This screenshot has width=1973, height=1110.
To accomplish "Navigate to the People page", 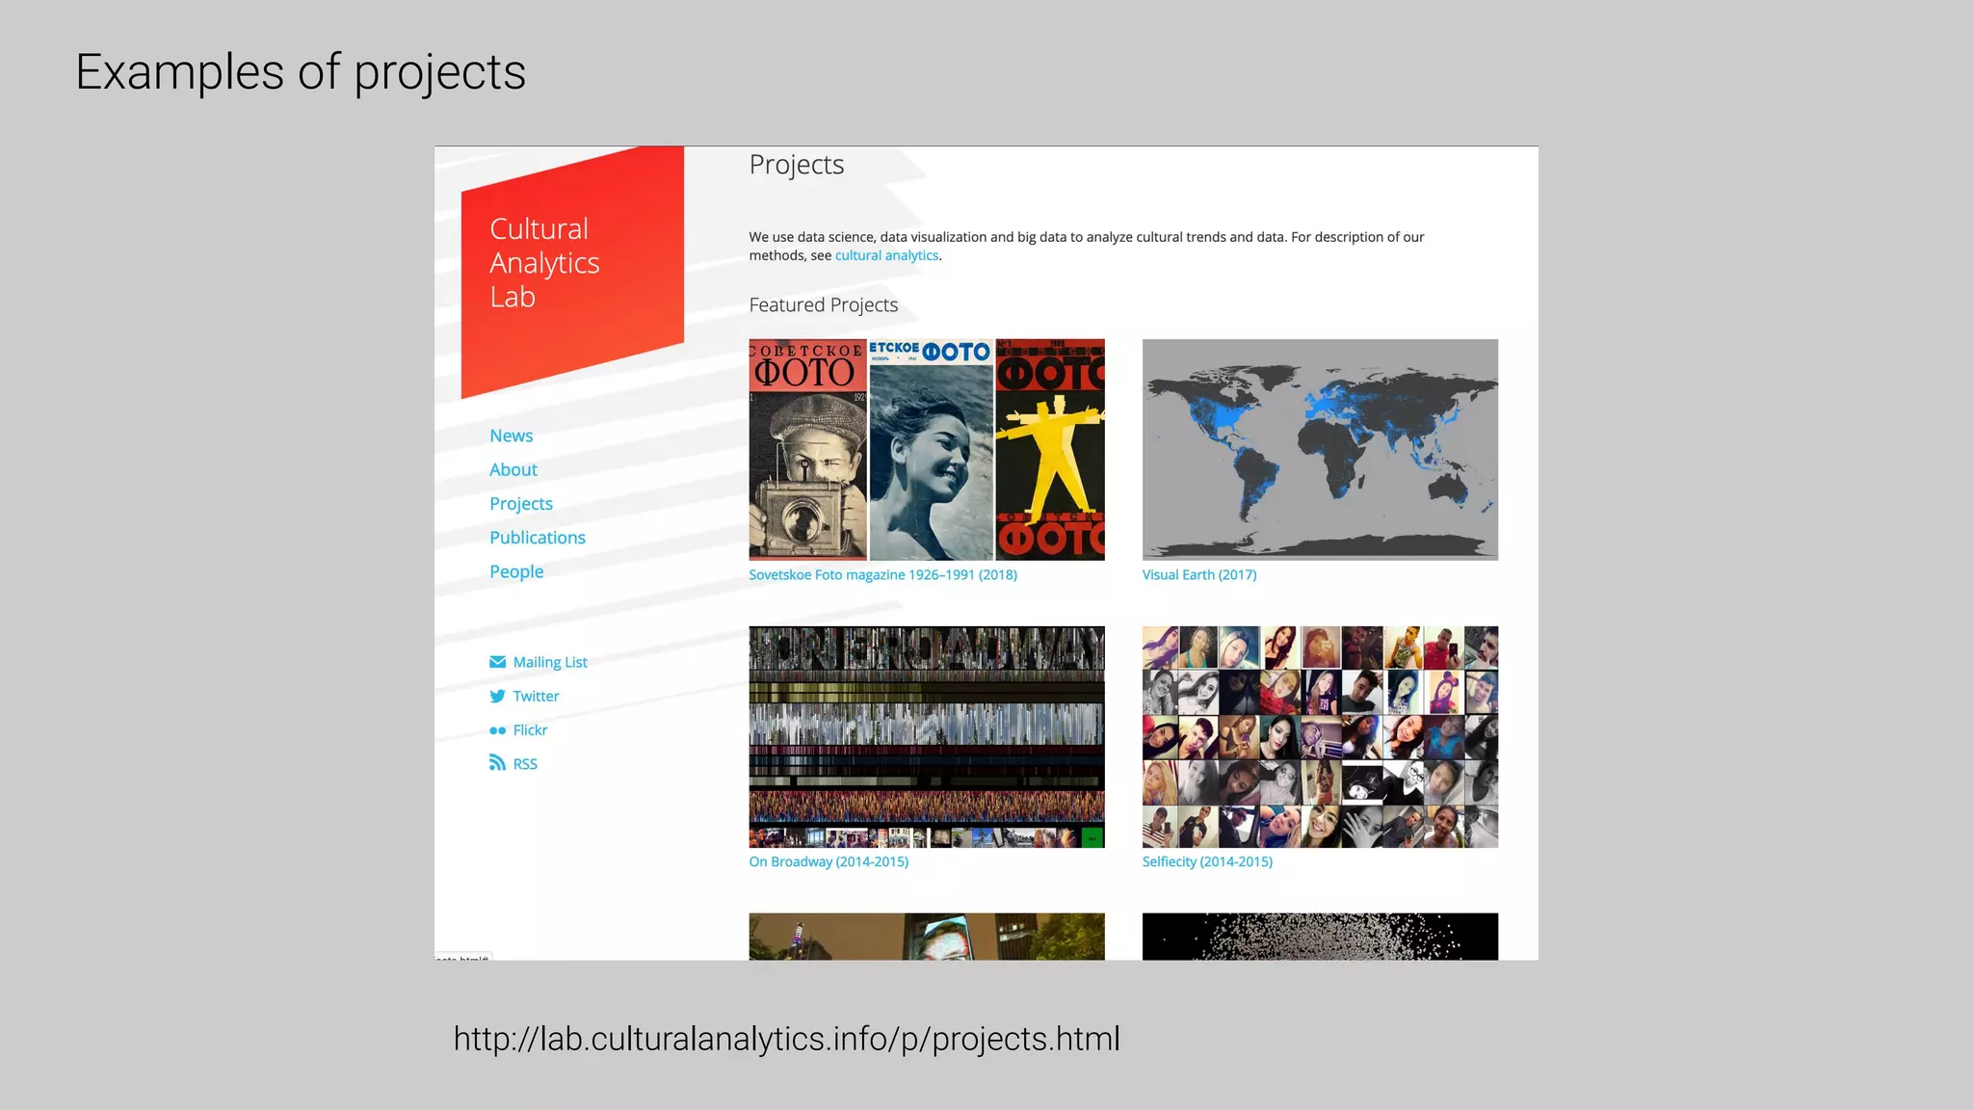I will 515,571.
